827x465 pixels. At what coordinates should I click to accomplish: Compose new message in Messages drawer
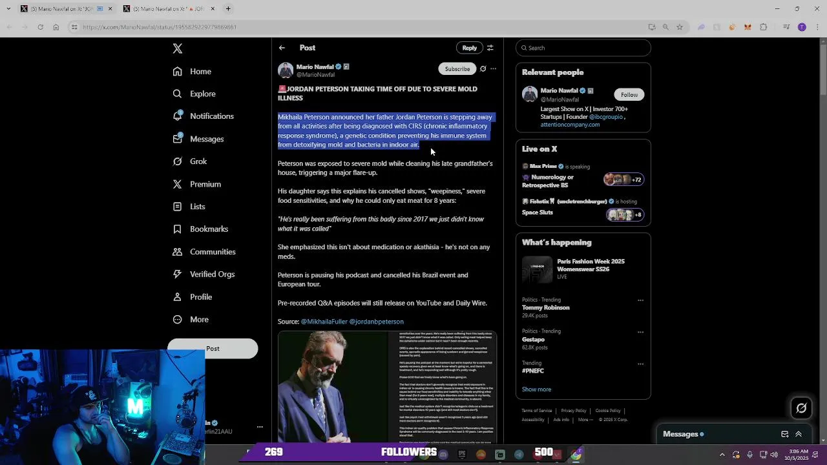[x=784, y=435]
